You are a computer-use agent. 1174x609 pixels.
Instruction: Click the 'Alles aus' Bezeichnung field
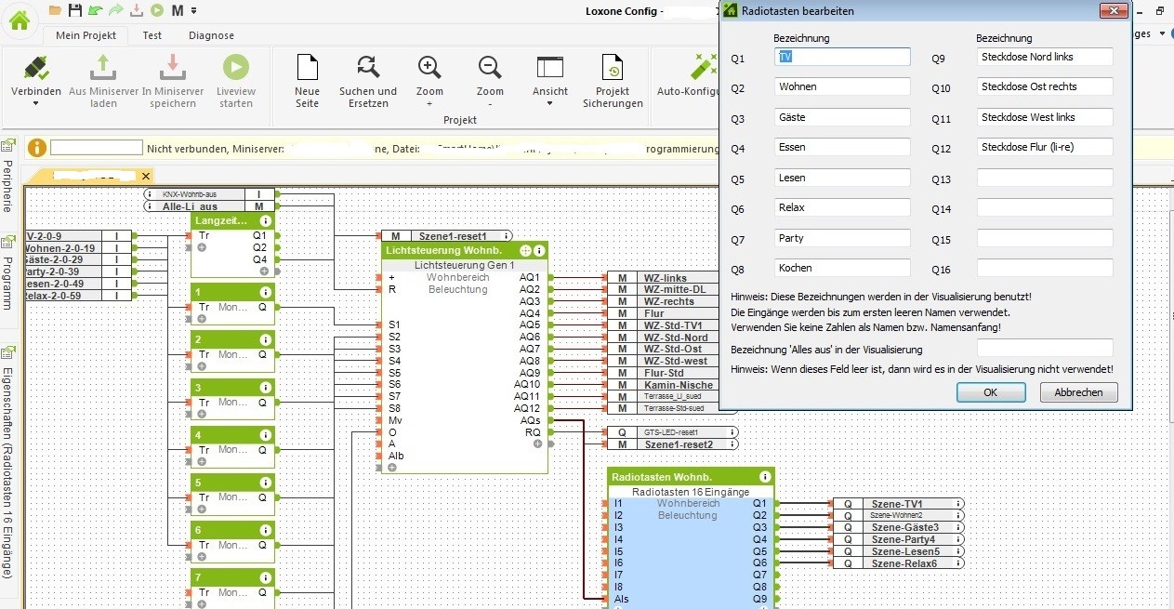pyautogui.click(x=1044, y=349)
